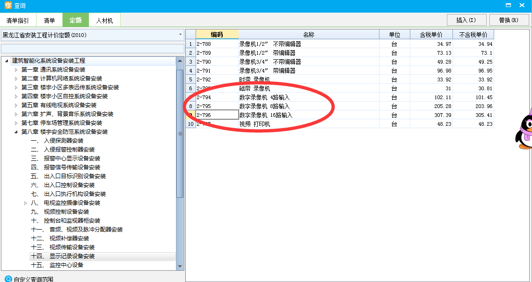The image size is (532, 282).
Task: Click the 名称 column header
Action: pos(309,34)
